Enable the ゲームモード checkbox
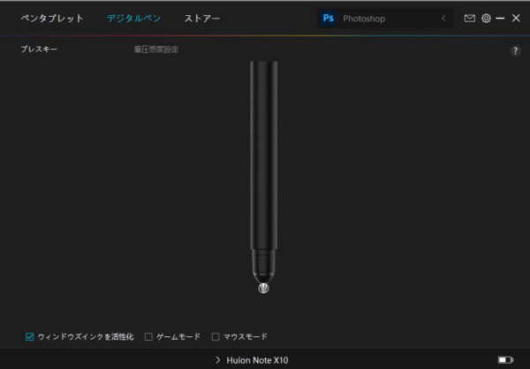The width and height of the screenshot is (530, 369). click(x=148, y=337)
